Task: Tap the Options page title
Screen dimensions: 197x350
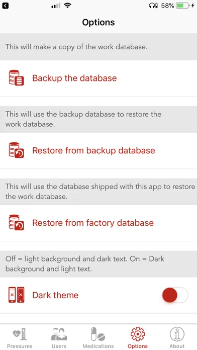Action: click(x=98, y=22)
